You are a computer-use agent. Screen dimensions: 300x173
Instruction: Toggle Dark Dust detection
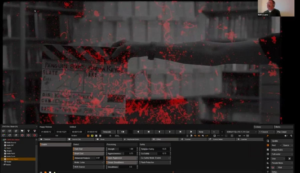coord(89,149)
